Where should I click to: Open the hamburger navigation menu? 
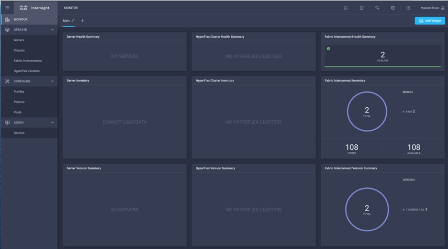8,8
